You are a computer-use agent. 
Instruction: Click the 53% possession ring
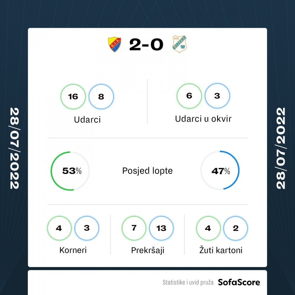[70, 171]
